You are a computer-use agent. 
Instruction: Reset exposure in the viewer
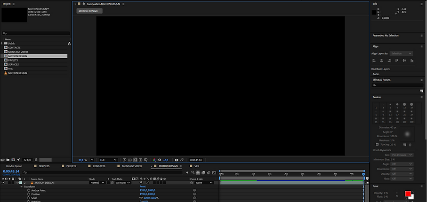(160, 160)
